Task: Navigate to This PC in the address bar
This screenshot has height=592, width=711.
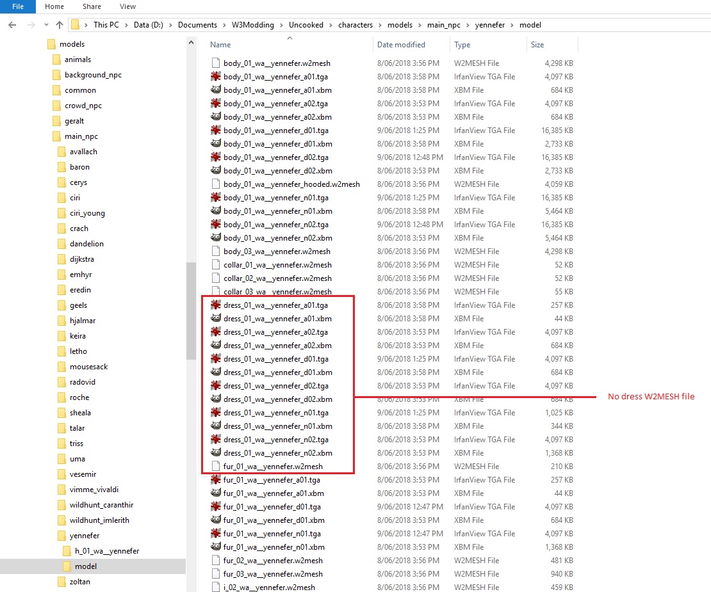Action: point(106,25)
